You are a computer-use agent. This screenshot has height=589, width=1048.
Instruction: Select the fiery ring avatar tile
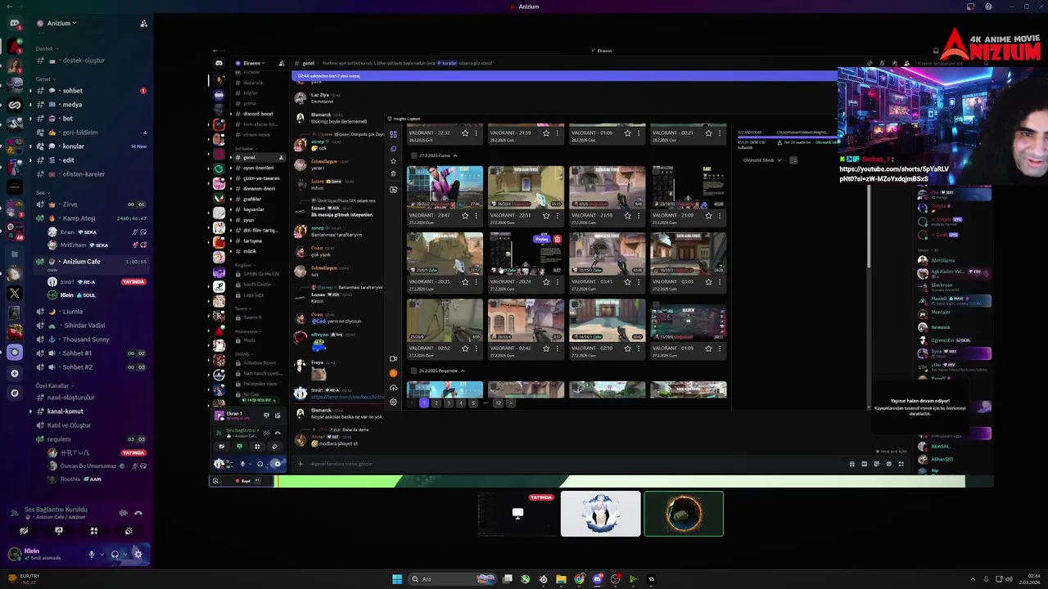684,514
